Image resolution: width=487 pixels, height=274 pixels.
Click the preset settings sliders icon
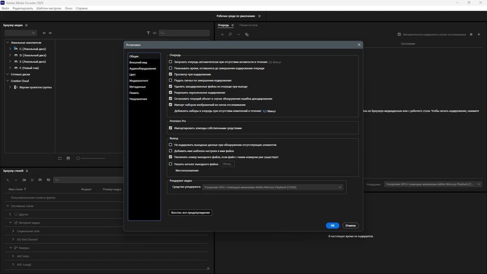click(32, 180)
